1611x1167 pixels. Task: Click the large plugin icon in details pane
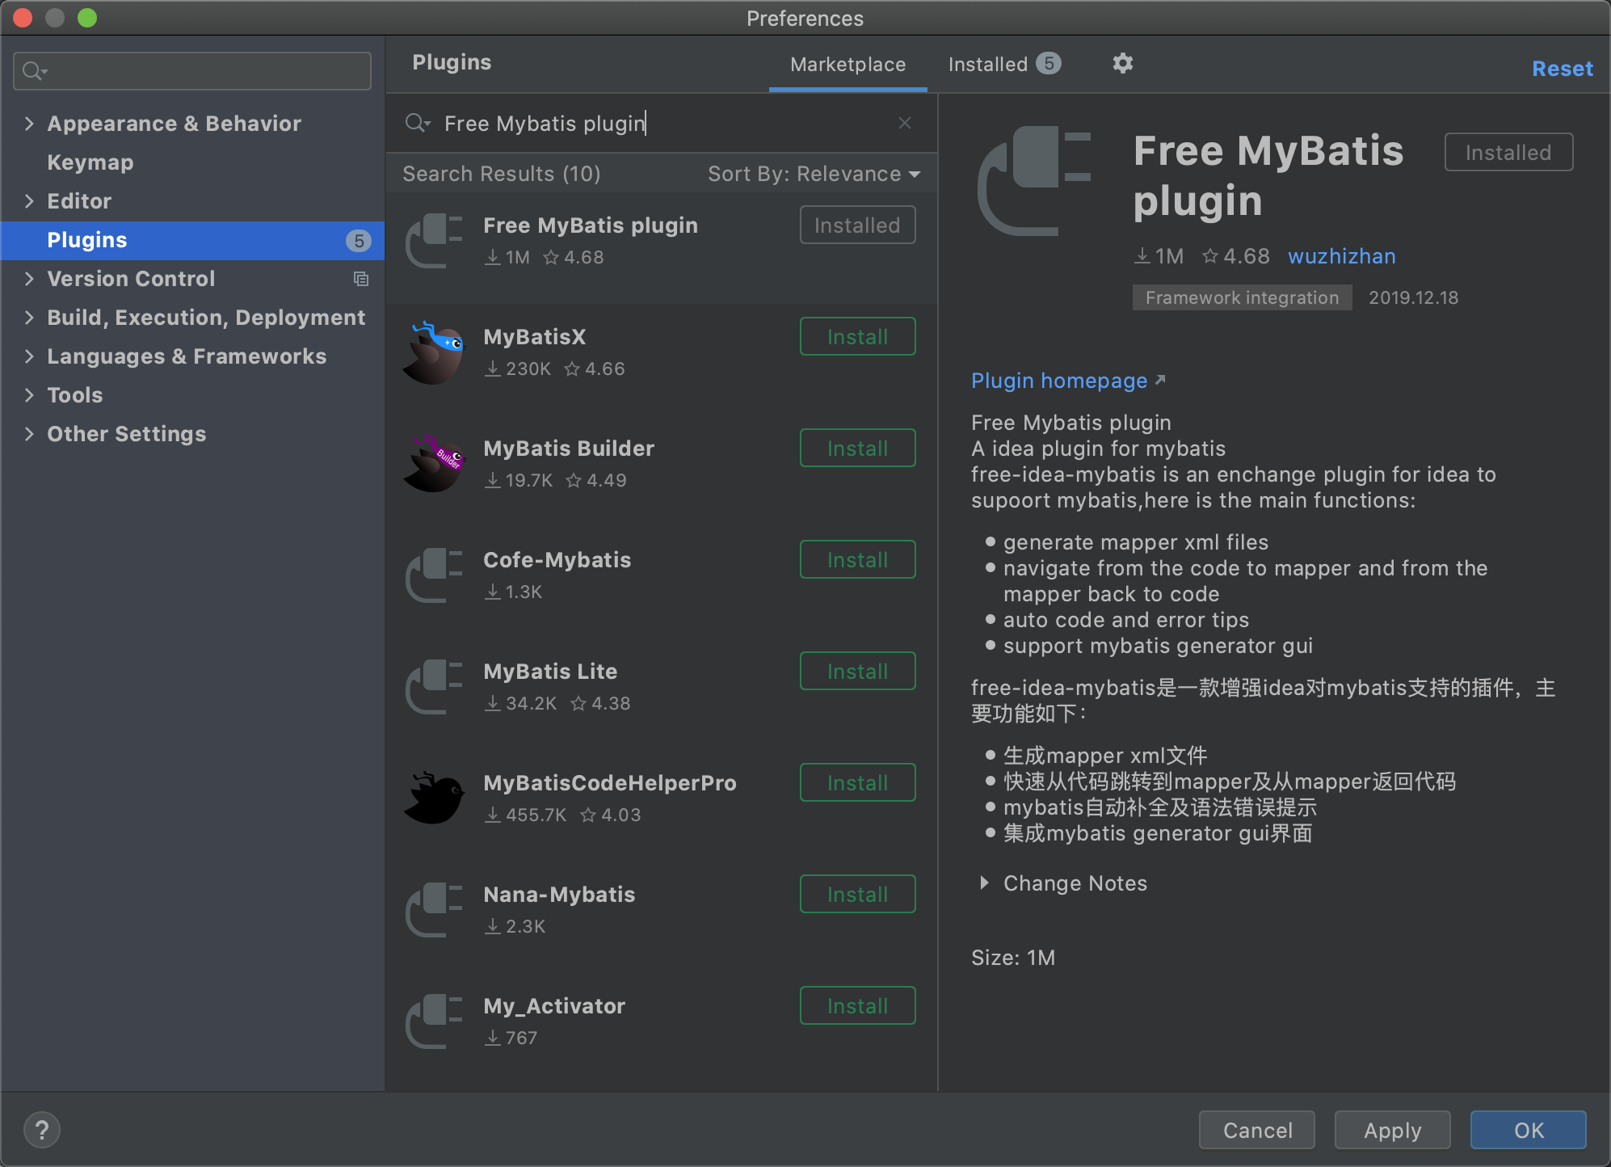coord(1034,181)
